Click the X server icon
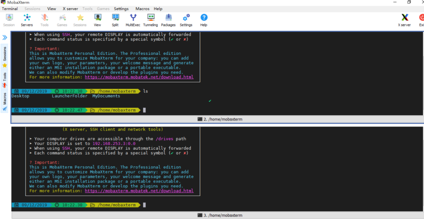 (x=404, y=20)
